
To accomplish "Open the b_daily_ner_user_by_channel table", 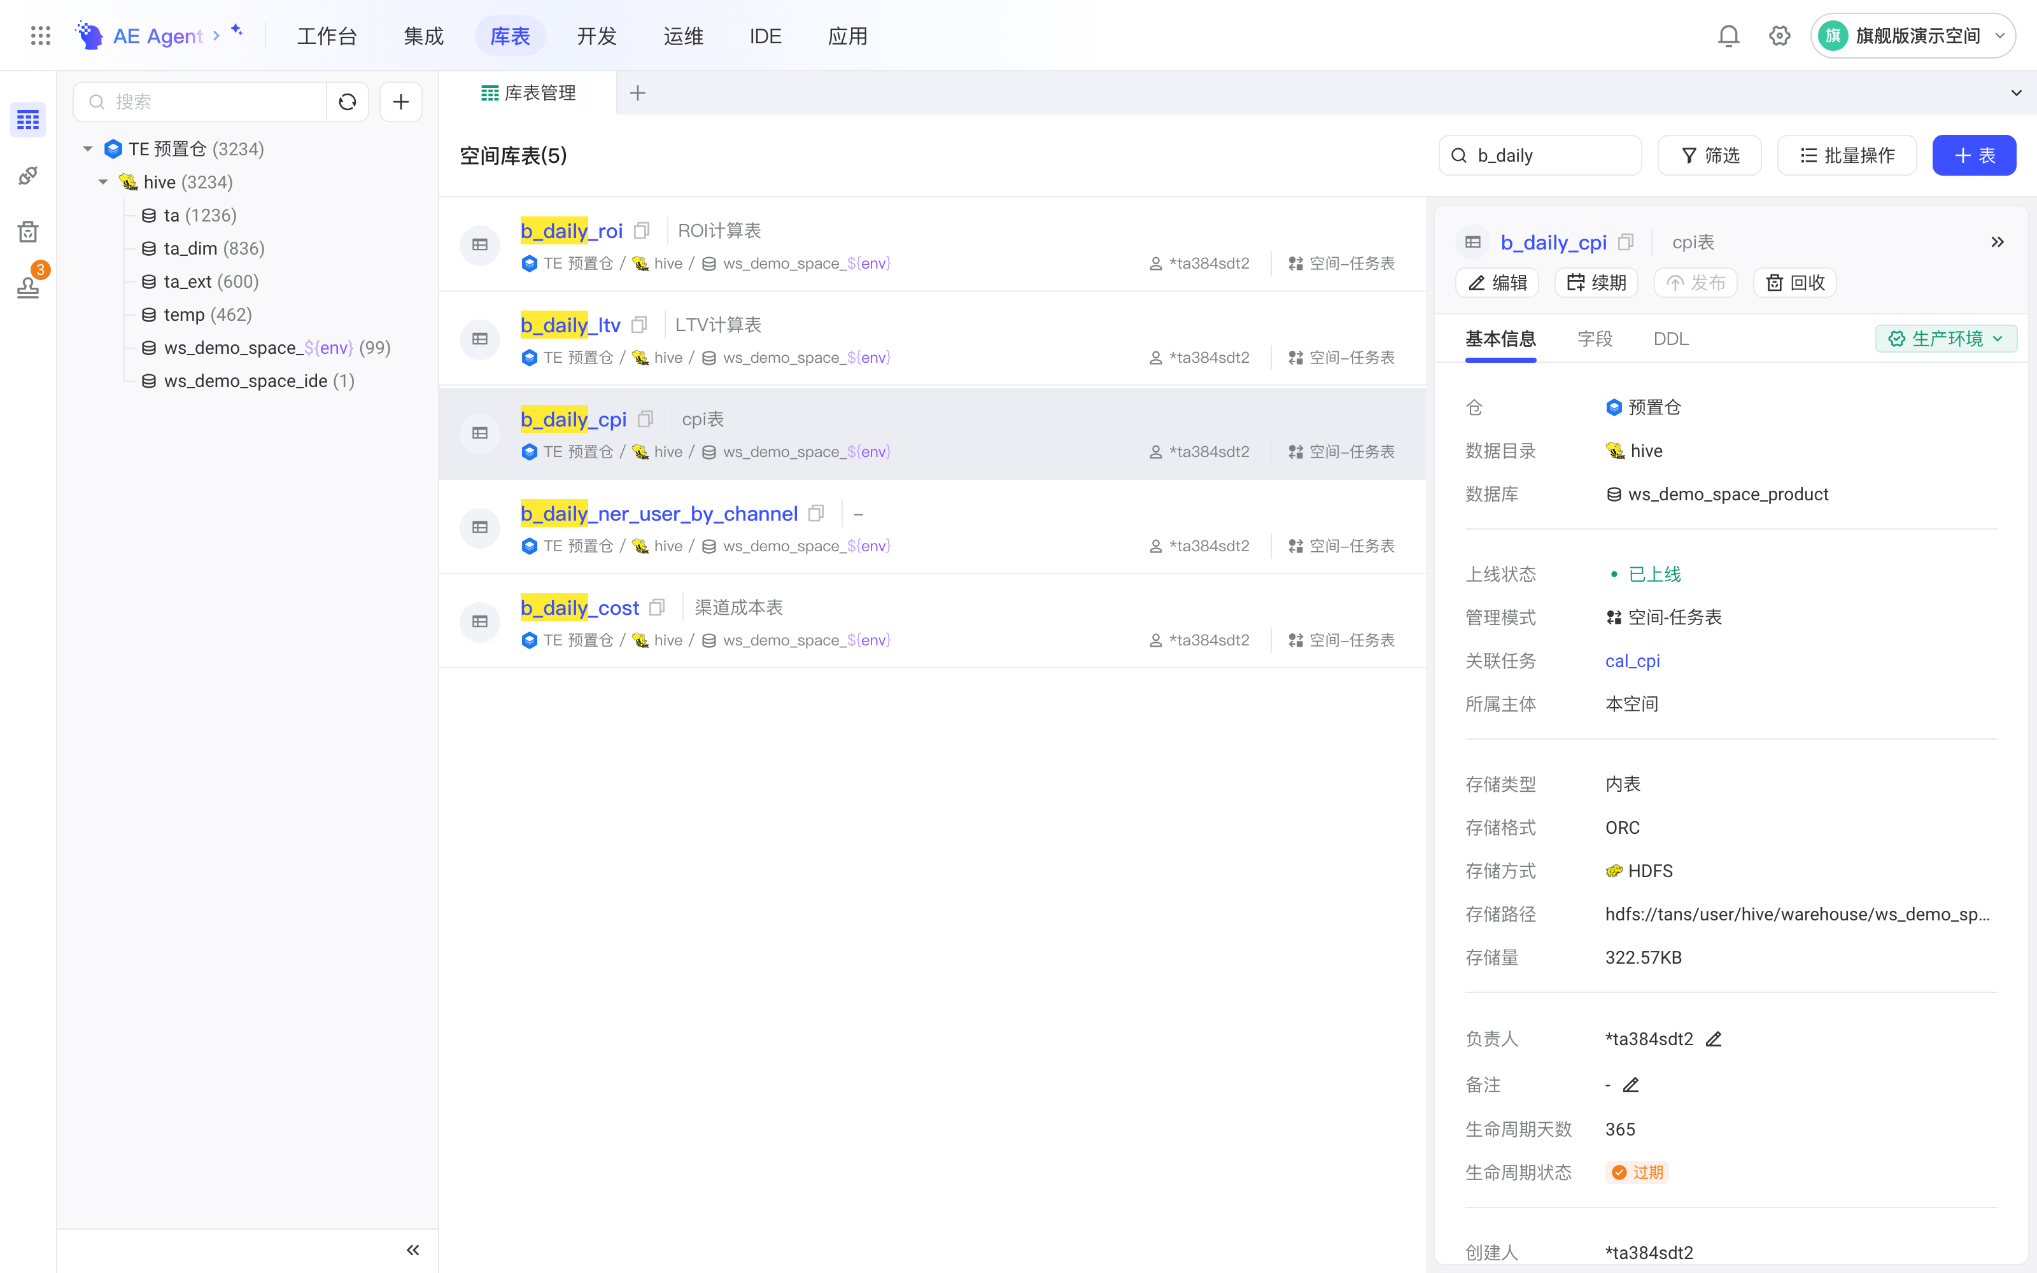I will click(659, 514).
